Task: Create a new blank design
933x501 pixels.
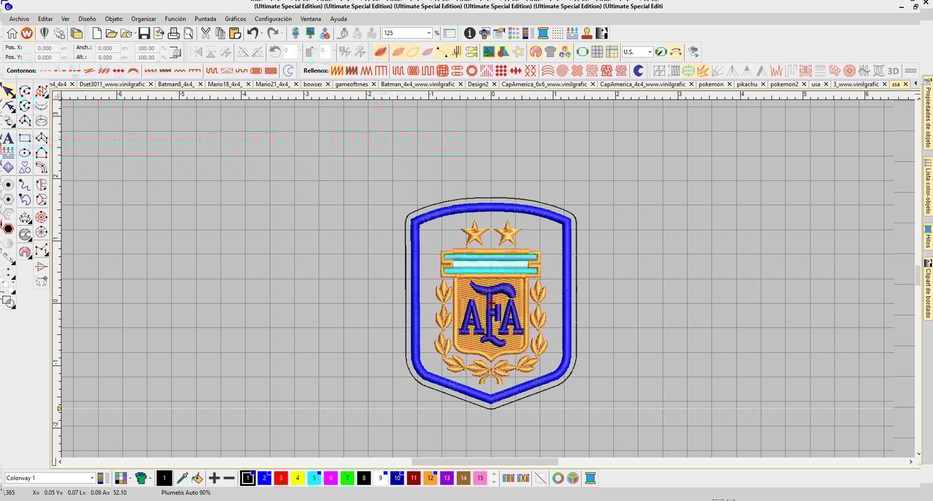Action: pyautogui.click(x=96, y=33)
